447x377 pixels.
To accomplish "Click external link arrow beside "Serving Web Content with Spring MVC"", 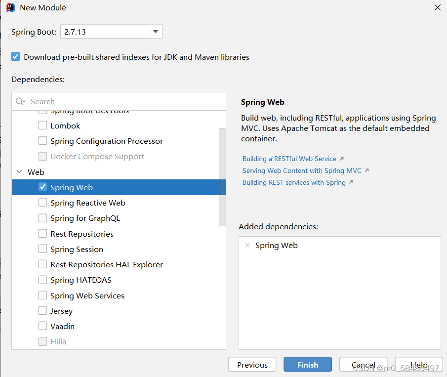I will pos(366,170).
